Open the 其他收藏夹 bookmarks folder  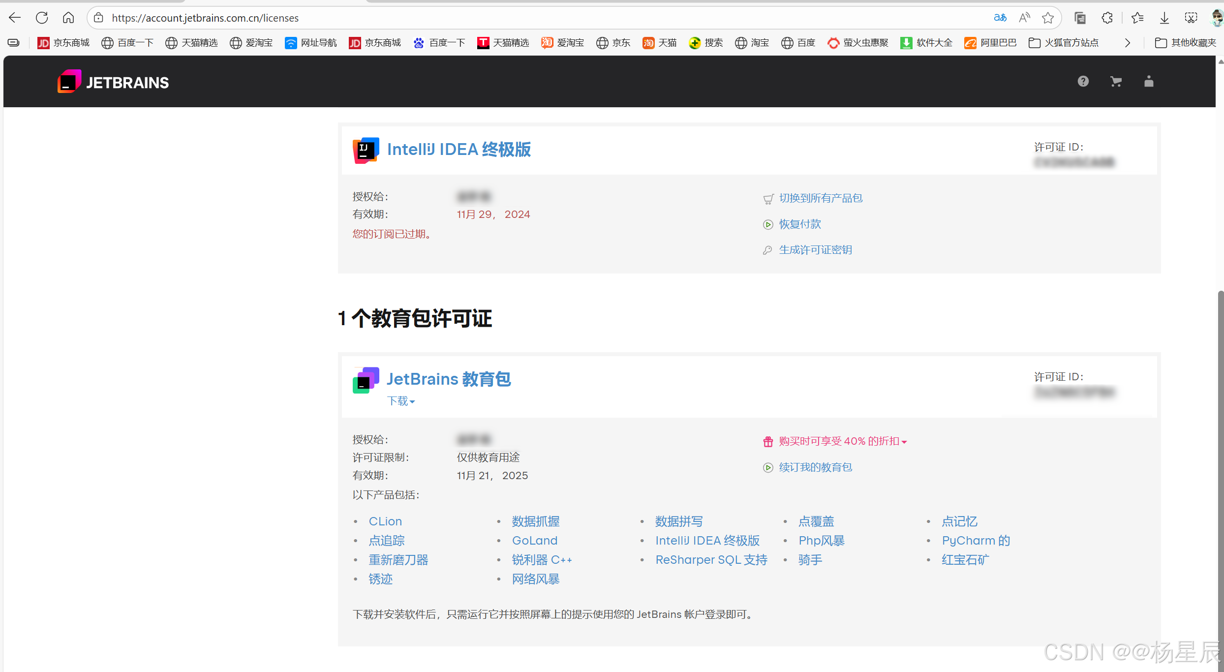click(x=1186, y=43)
